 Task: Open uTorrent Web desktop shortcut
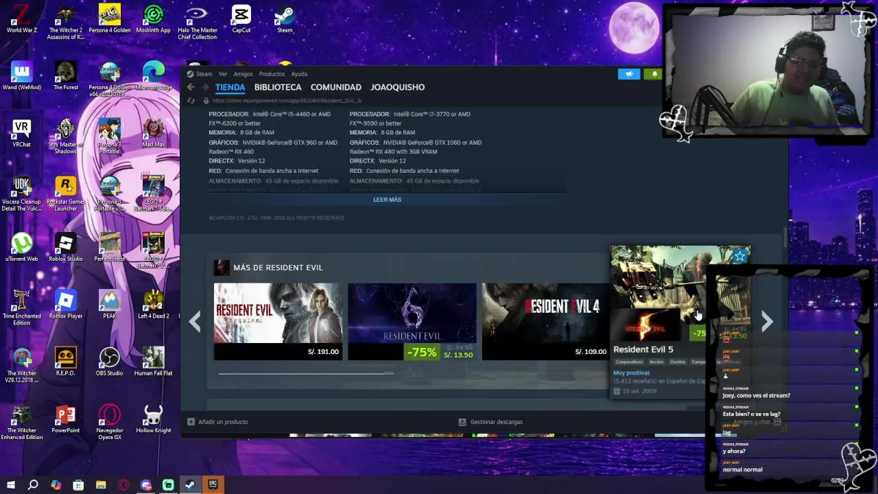pos(22,247)
